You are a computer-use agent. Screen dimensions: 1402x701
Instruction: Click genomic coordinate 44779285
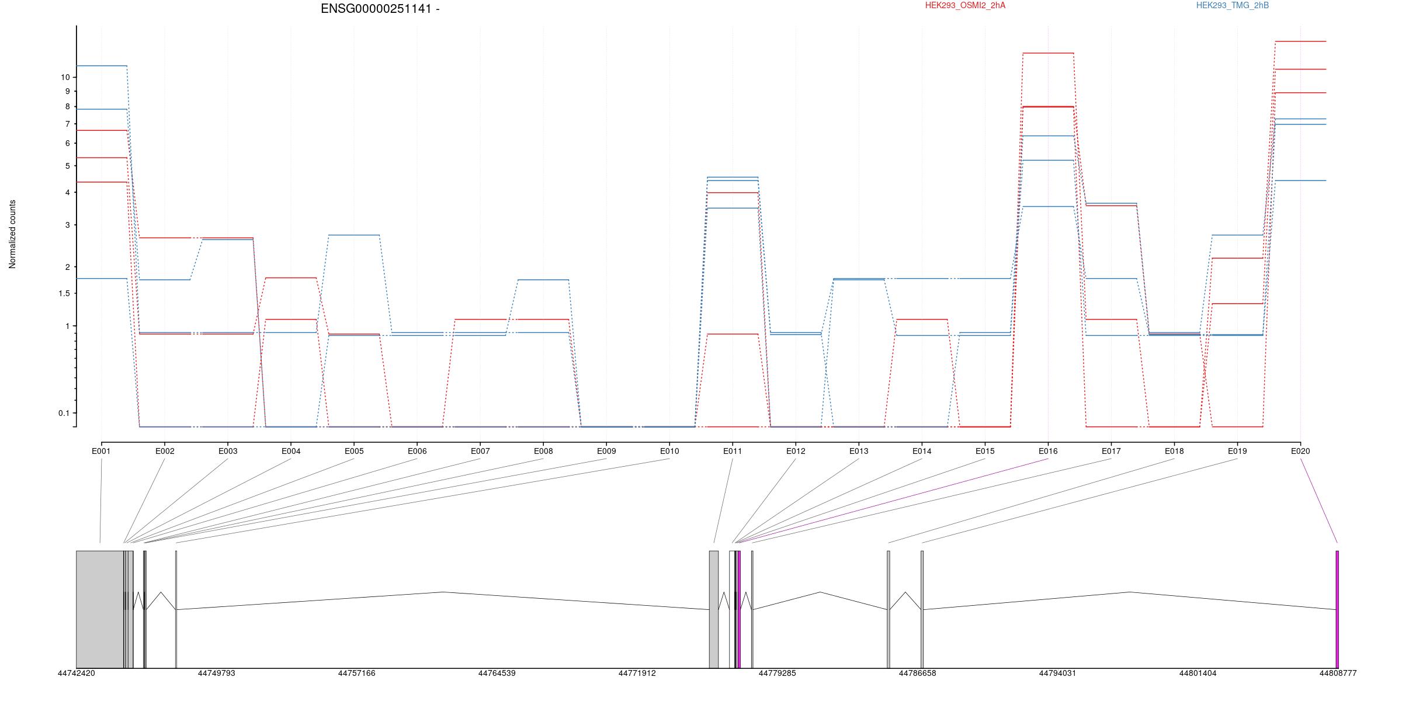click(x=777, y=674)
